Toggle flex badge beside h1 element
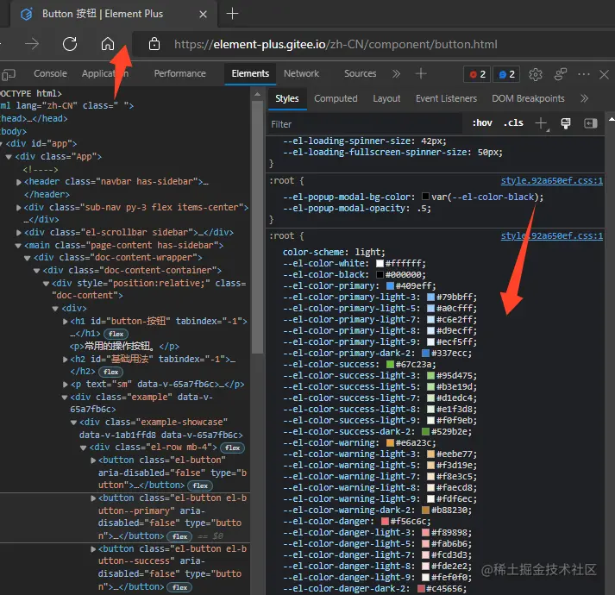This screenshot has width=615, height=595. 116,335
